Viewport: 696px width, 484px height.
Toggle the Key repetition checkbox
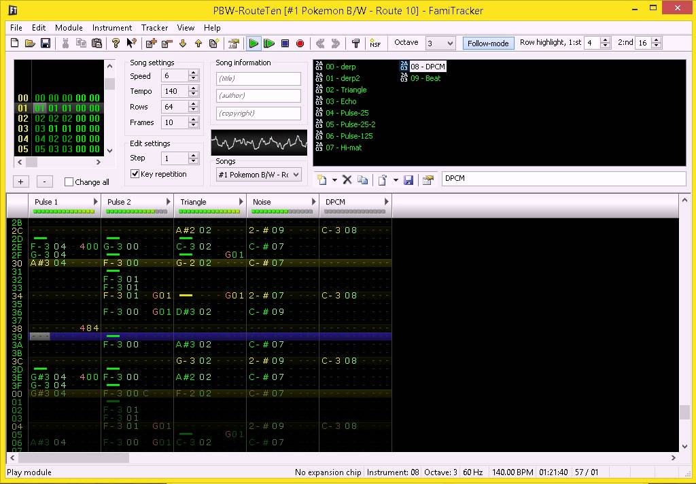135,173
